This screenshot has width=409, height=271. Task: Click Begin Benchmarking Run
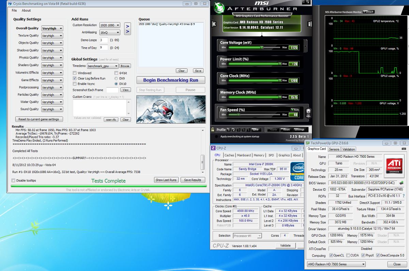point(171,80)
